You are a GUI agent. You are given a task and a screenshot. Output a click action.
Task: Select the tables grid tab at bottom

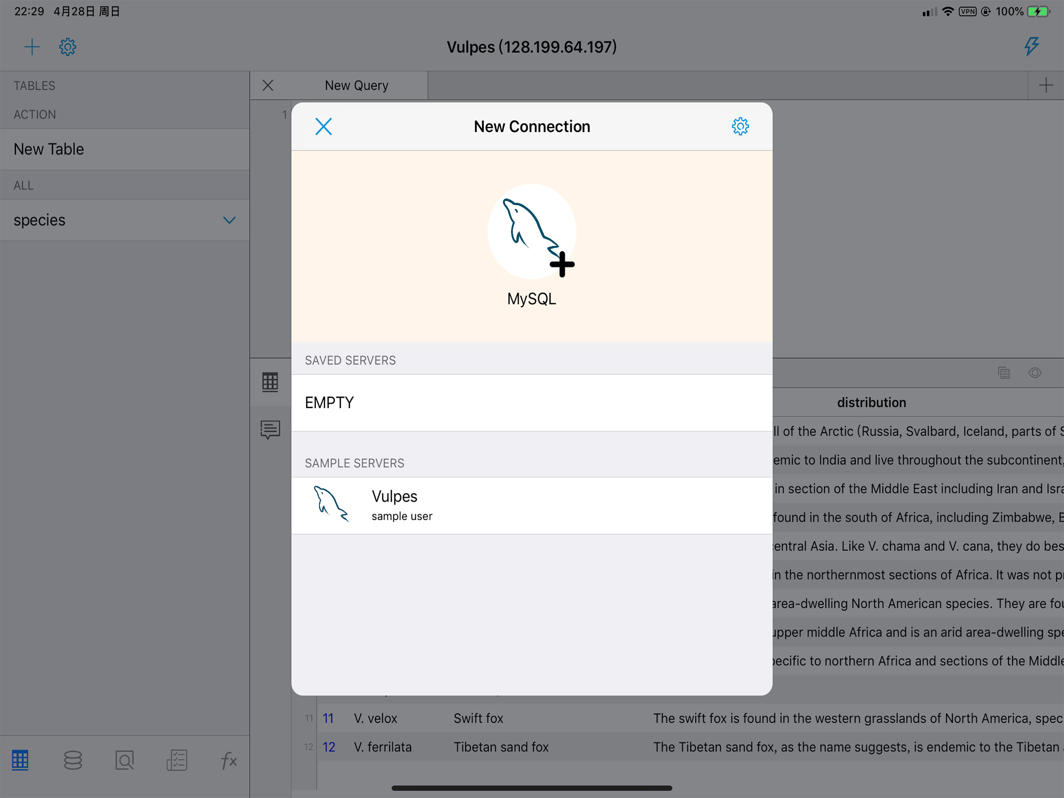[x=20, y=761]
